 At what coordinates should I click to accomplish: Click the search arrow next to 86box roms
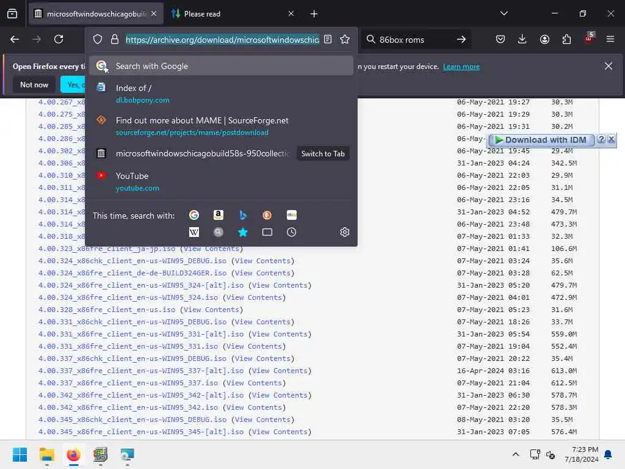point(461,39)
